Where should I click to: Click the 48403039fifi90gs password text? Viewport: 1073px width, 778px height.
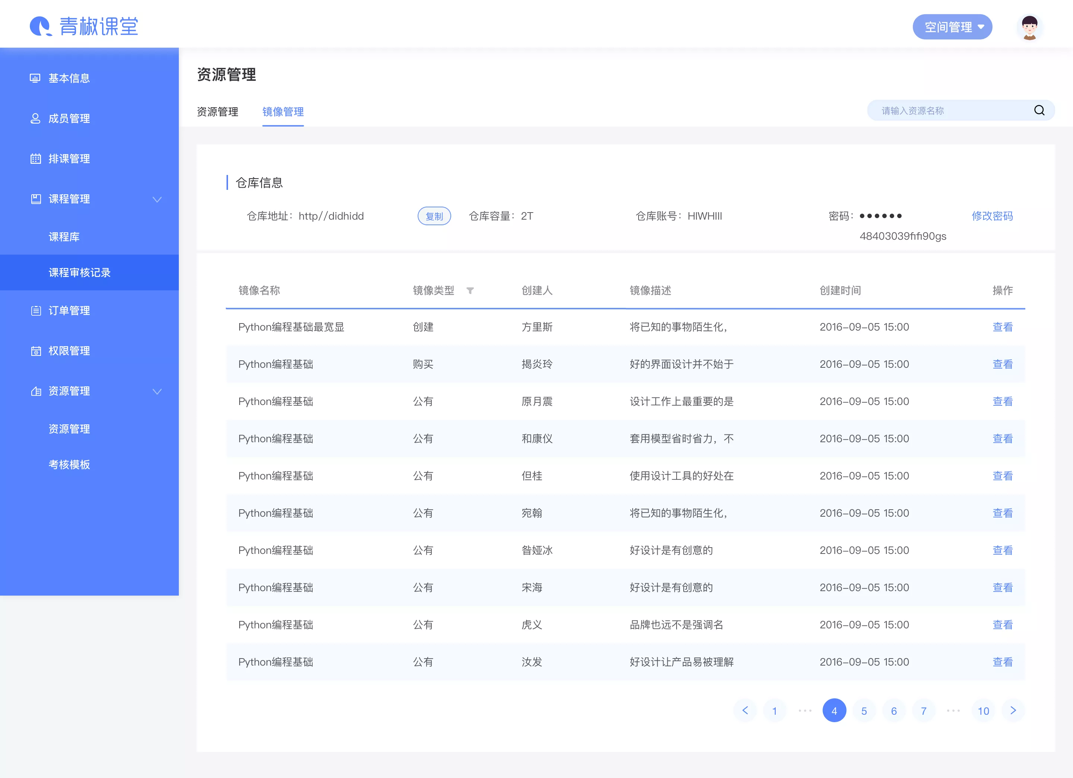(903, 236)
